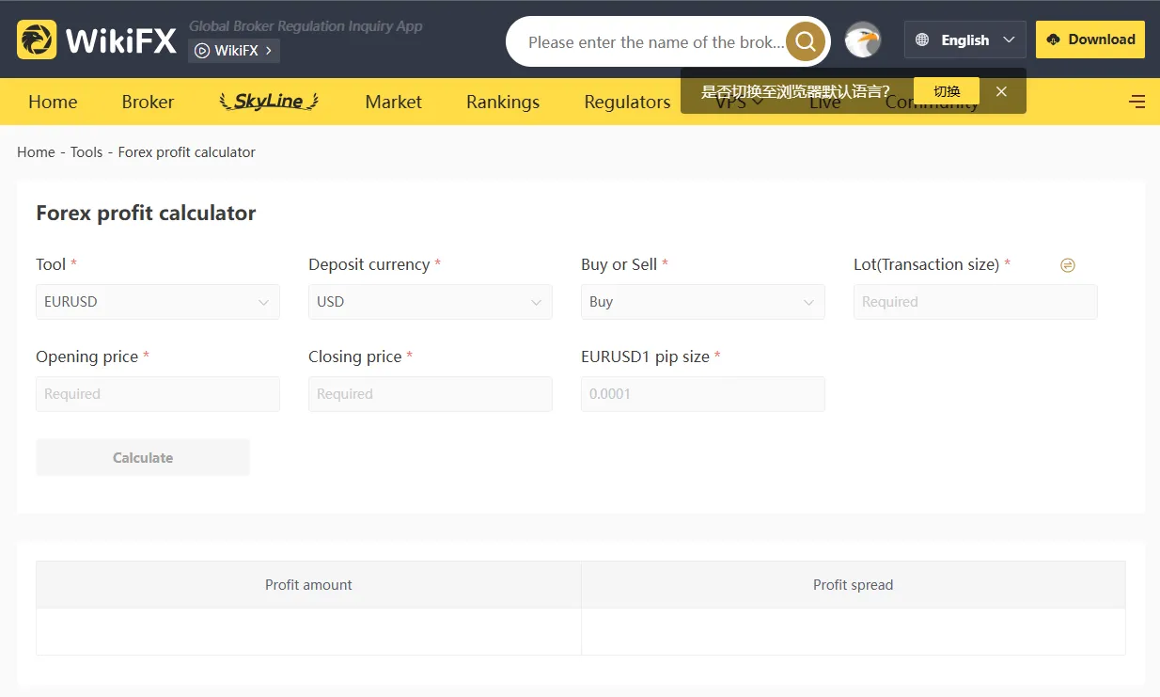1160x697 pixels.
Task: Click the Forex profit calculator breadcrumb
Action: click(187, 152)
